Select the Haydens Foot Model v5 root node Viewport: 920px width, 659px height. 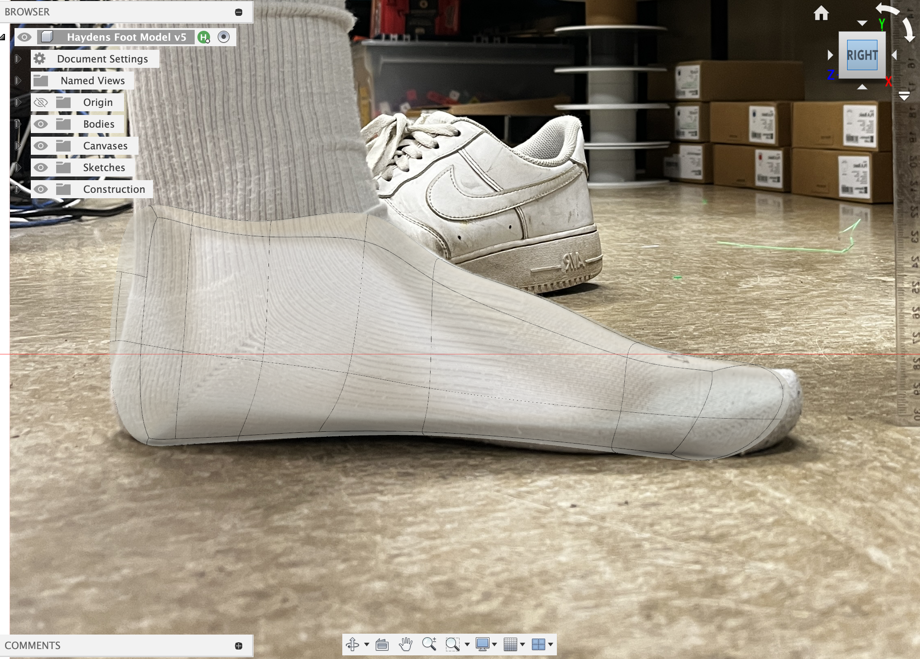pos(126,37)
